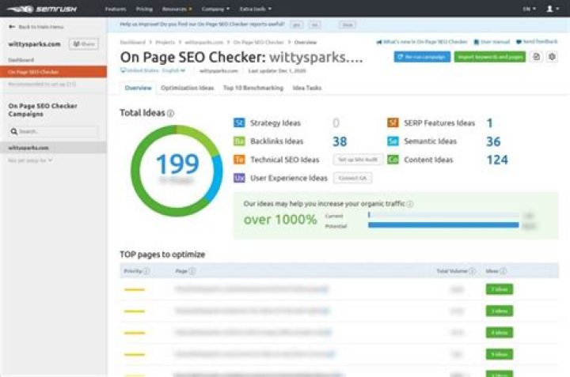
Task: Click the SERP Features Ideas Sf icon
Action: (x=393, y=123)
